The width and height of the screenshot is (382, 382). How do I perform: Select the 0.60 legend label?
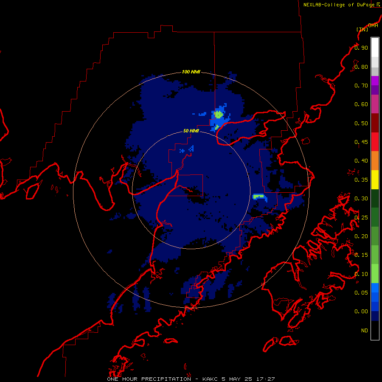[x=361, y=104]
